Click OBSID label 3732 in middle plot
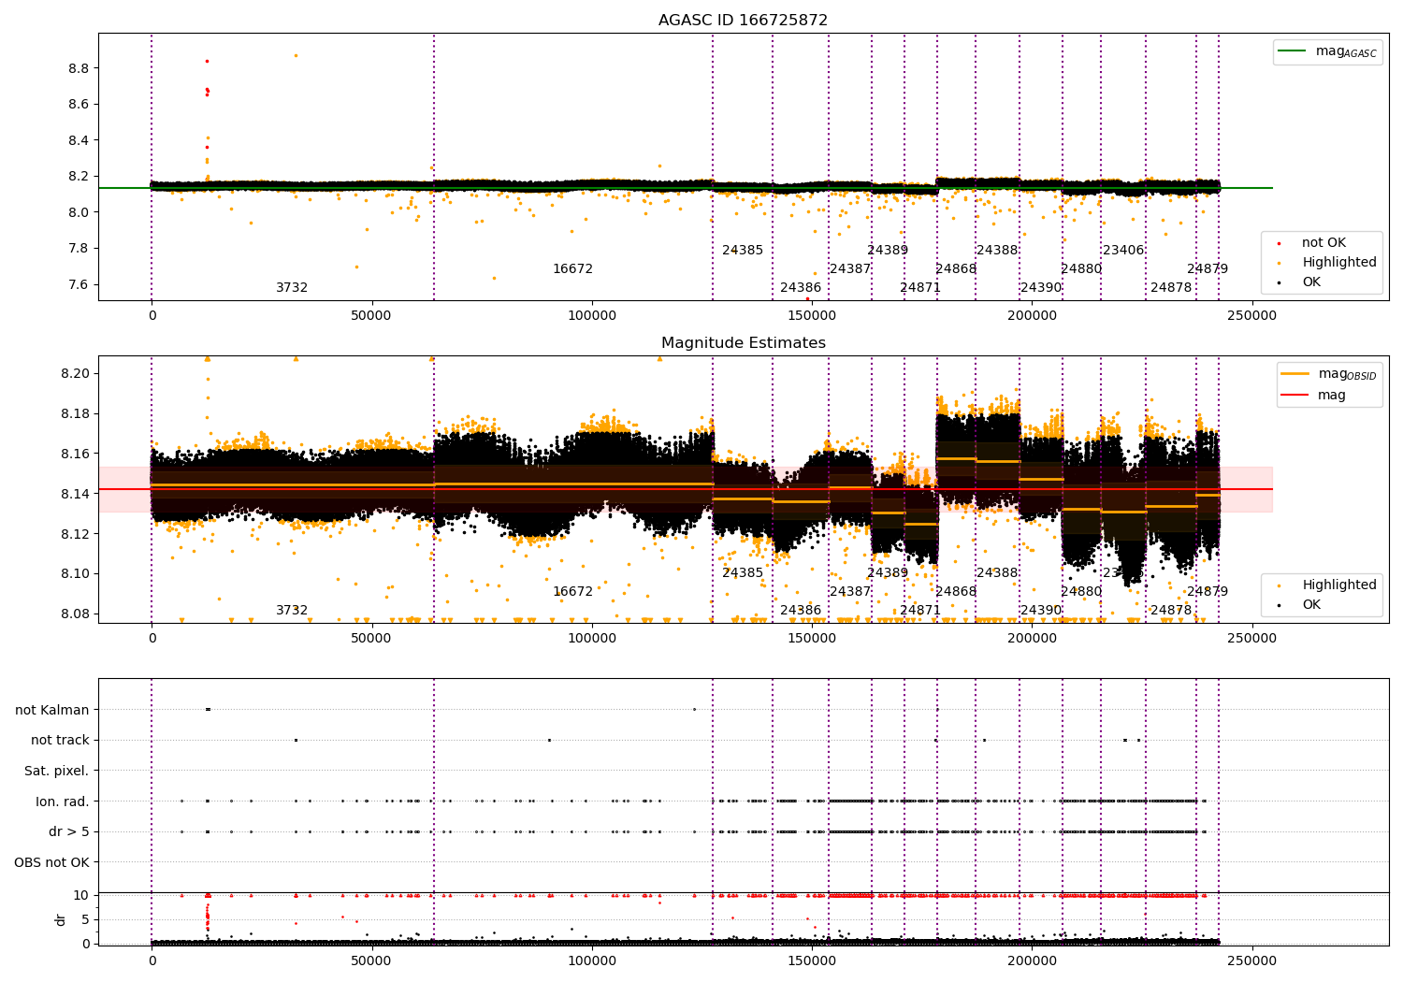The image size is (1403, 982). (x=292, y=610)
